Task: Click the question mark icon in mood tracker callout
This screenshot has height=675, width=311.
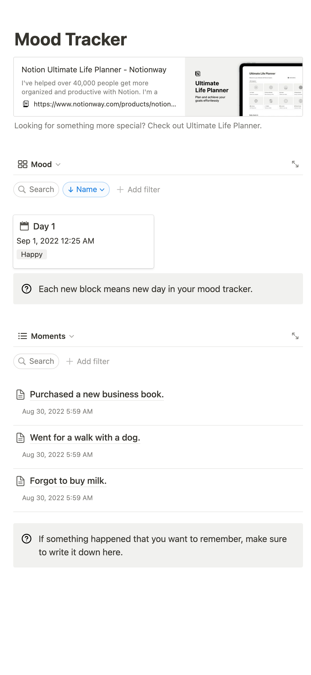Action: pos(27,289)
